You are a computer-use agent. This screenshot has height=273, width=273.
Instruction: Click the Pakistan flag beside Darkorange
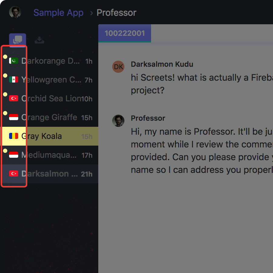pyautogui.click(x=14, y=61)
